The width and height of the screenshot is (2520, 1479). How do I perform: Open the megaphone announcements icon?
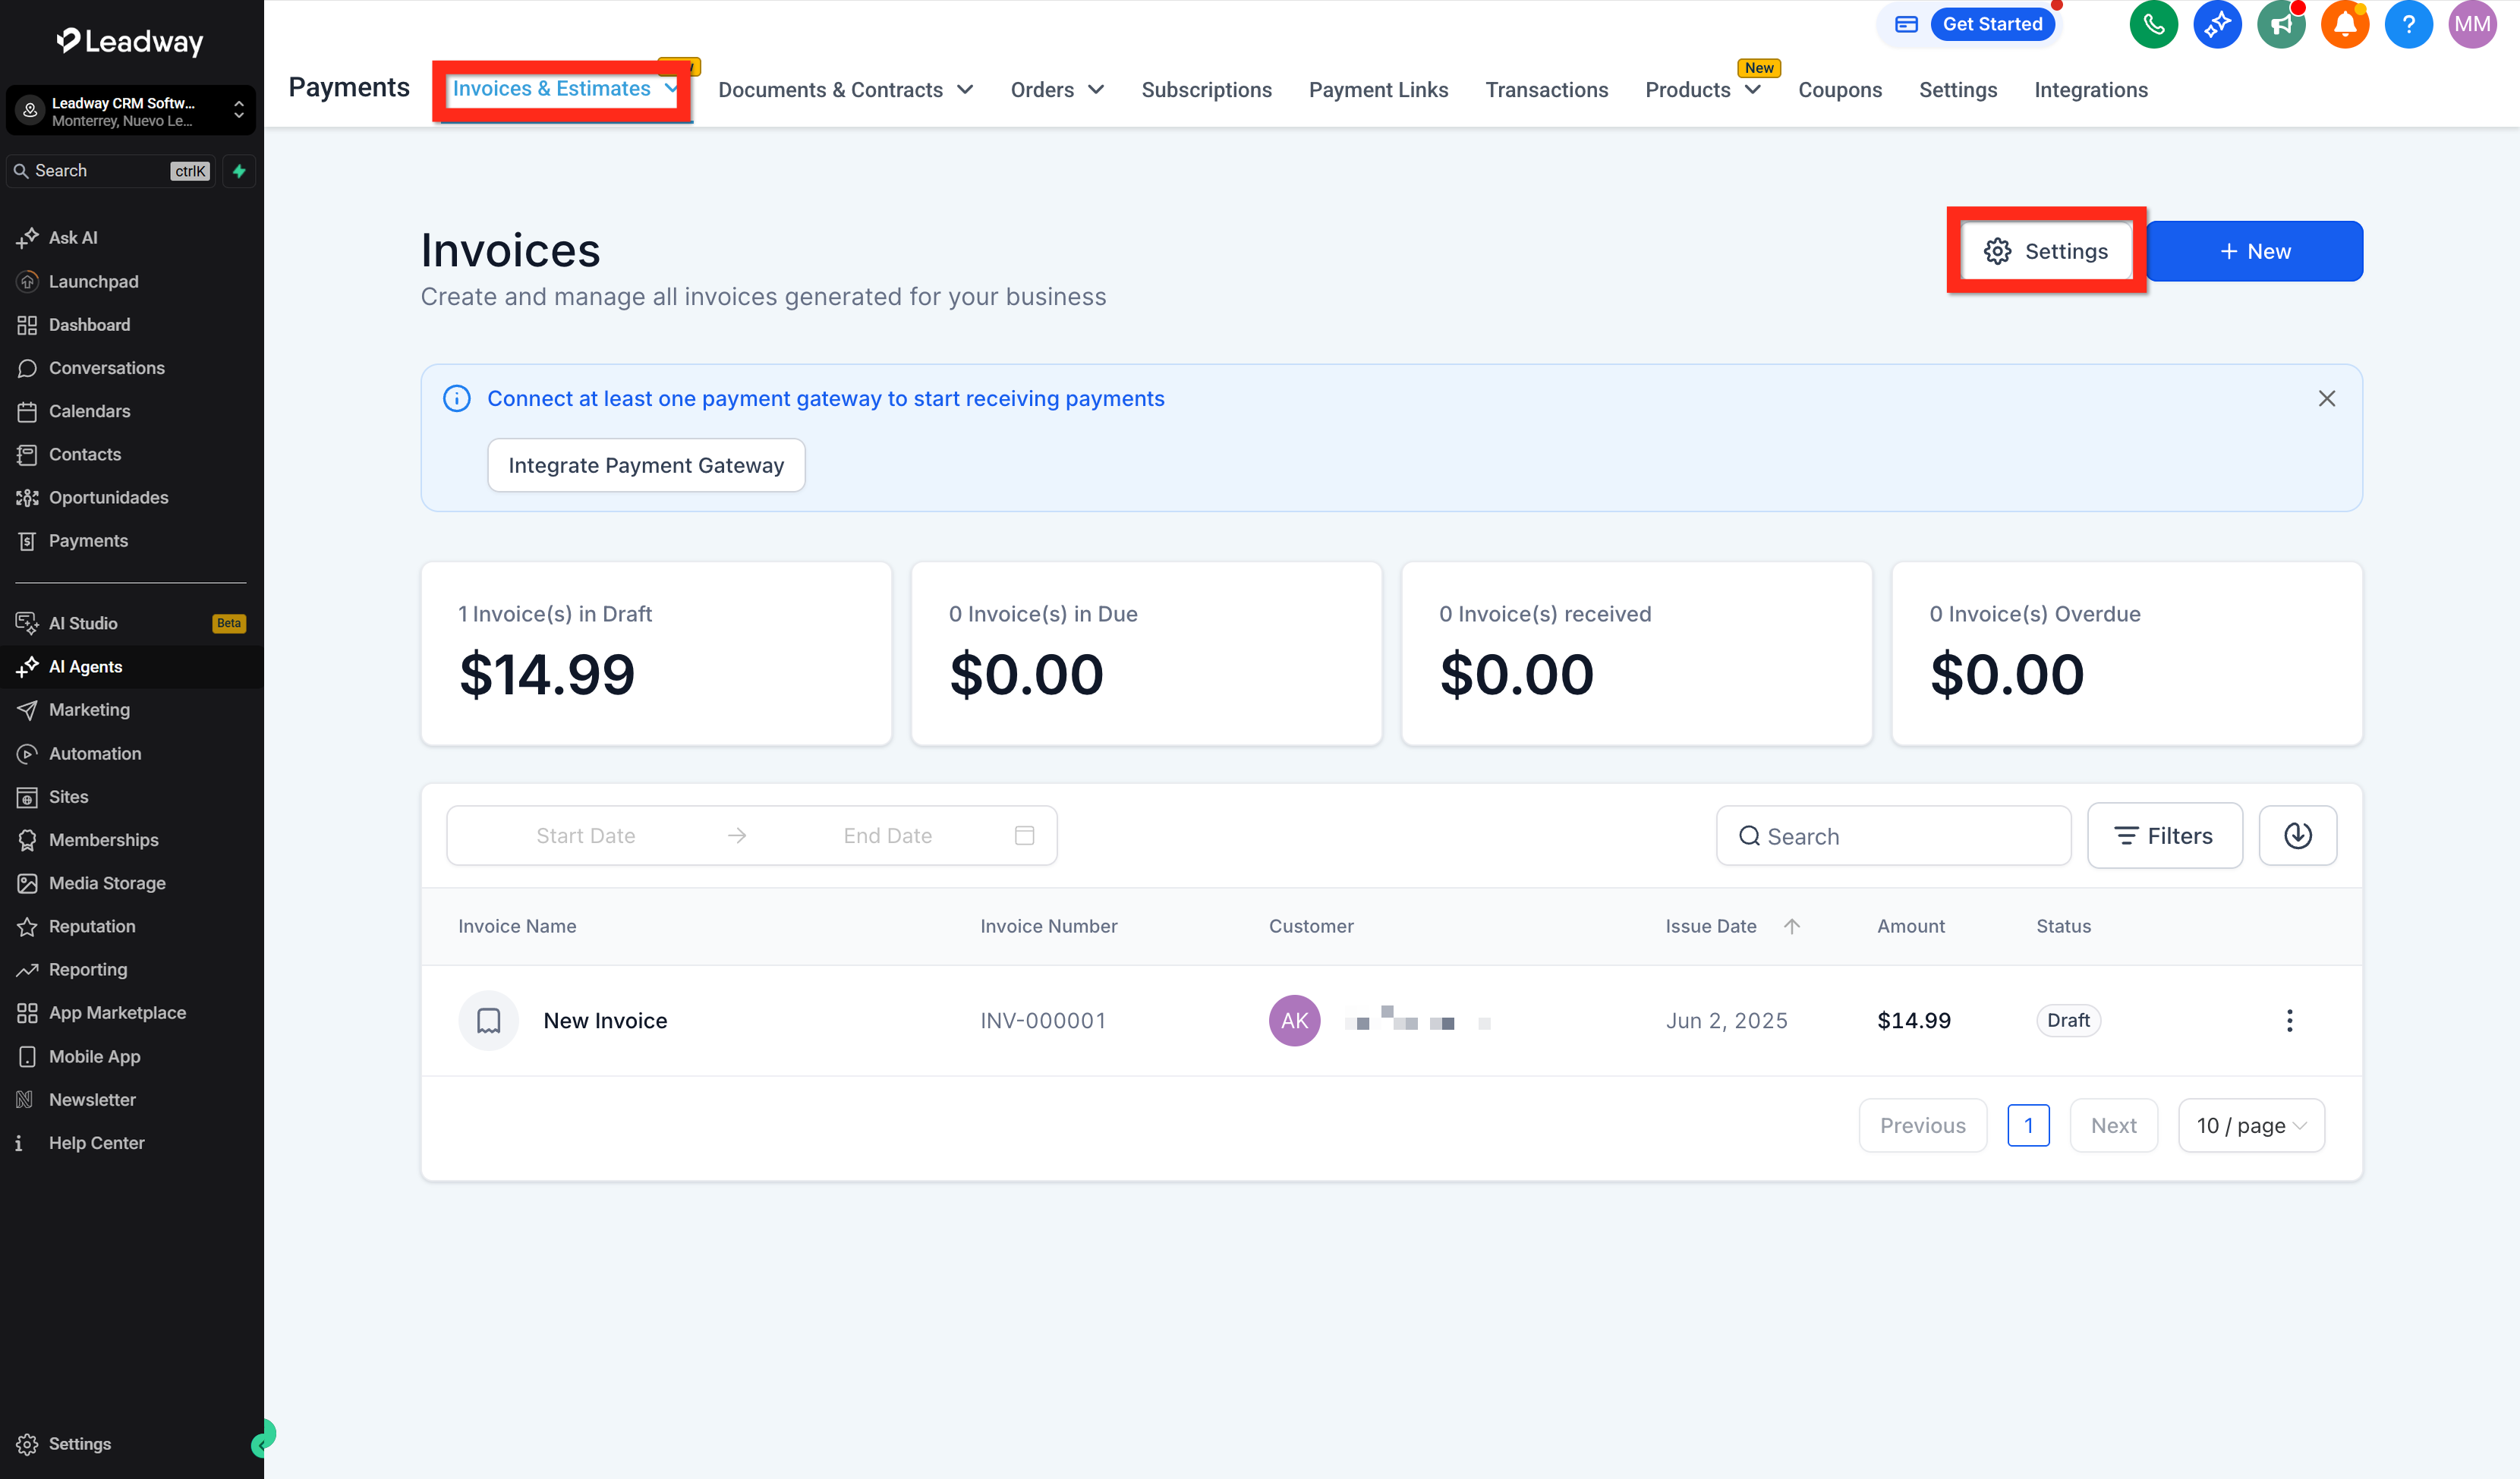[x=2281, y=24]
